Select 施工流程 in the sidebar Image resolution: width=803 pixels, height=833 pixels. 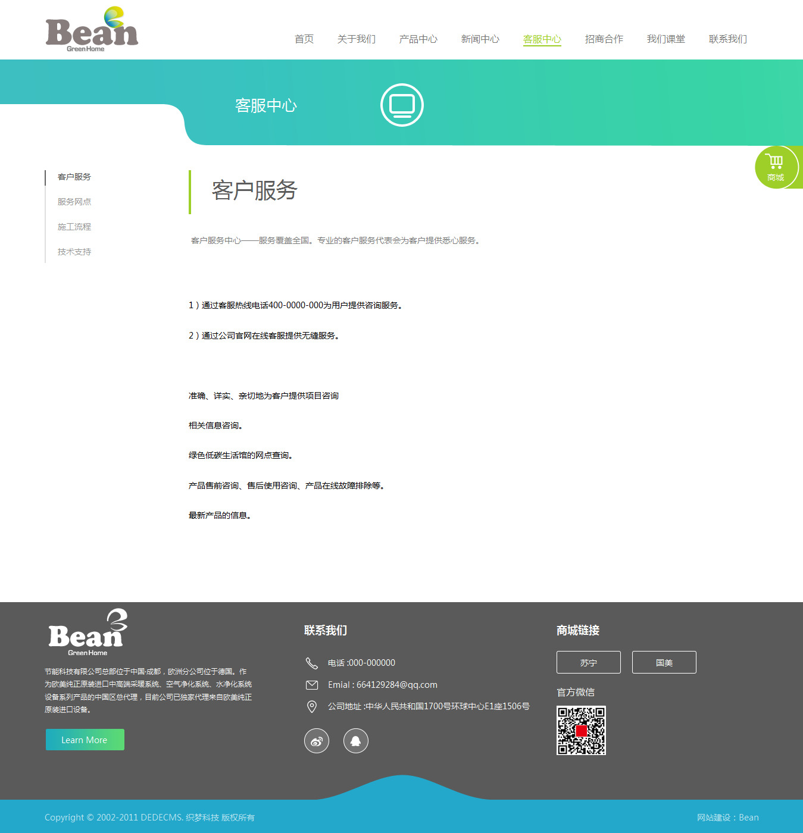74,227
